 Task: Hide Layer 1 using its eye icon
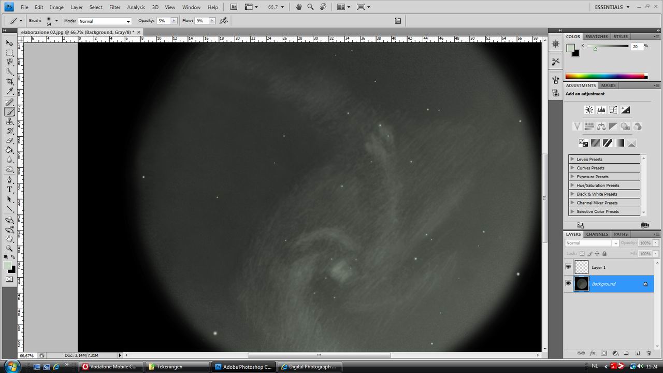(x=568, y=267)
